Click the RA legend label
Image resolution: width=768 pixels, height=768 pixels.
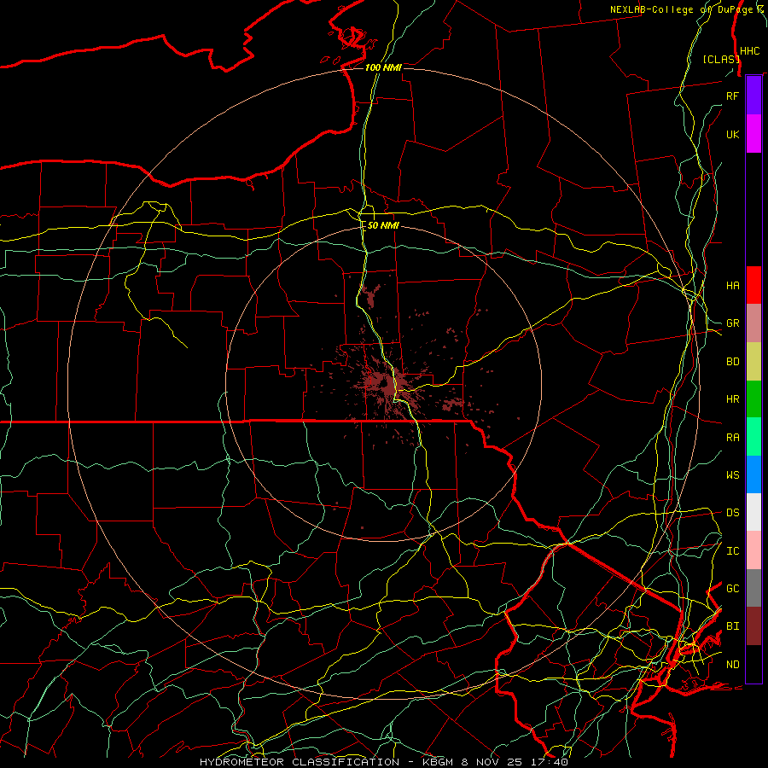click(732, 437)
